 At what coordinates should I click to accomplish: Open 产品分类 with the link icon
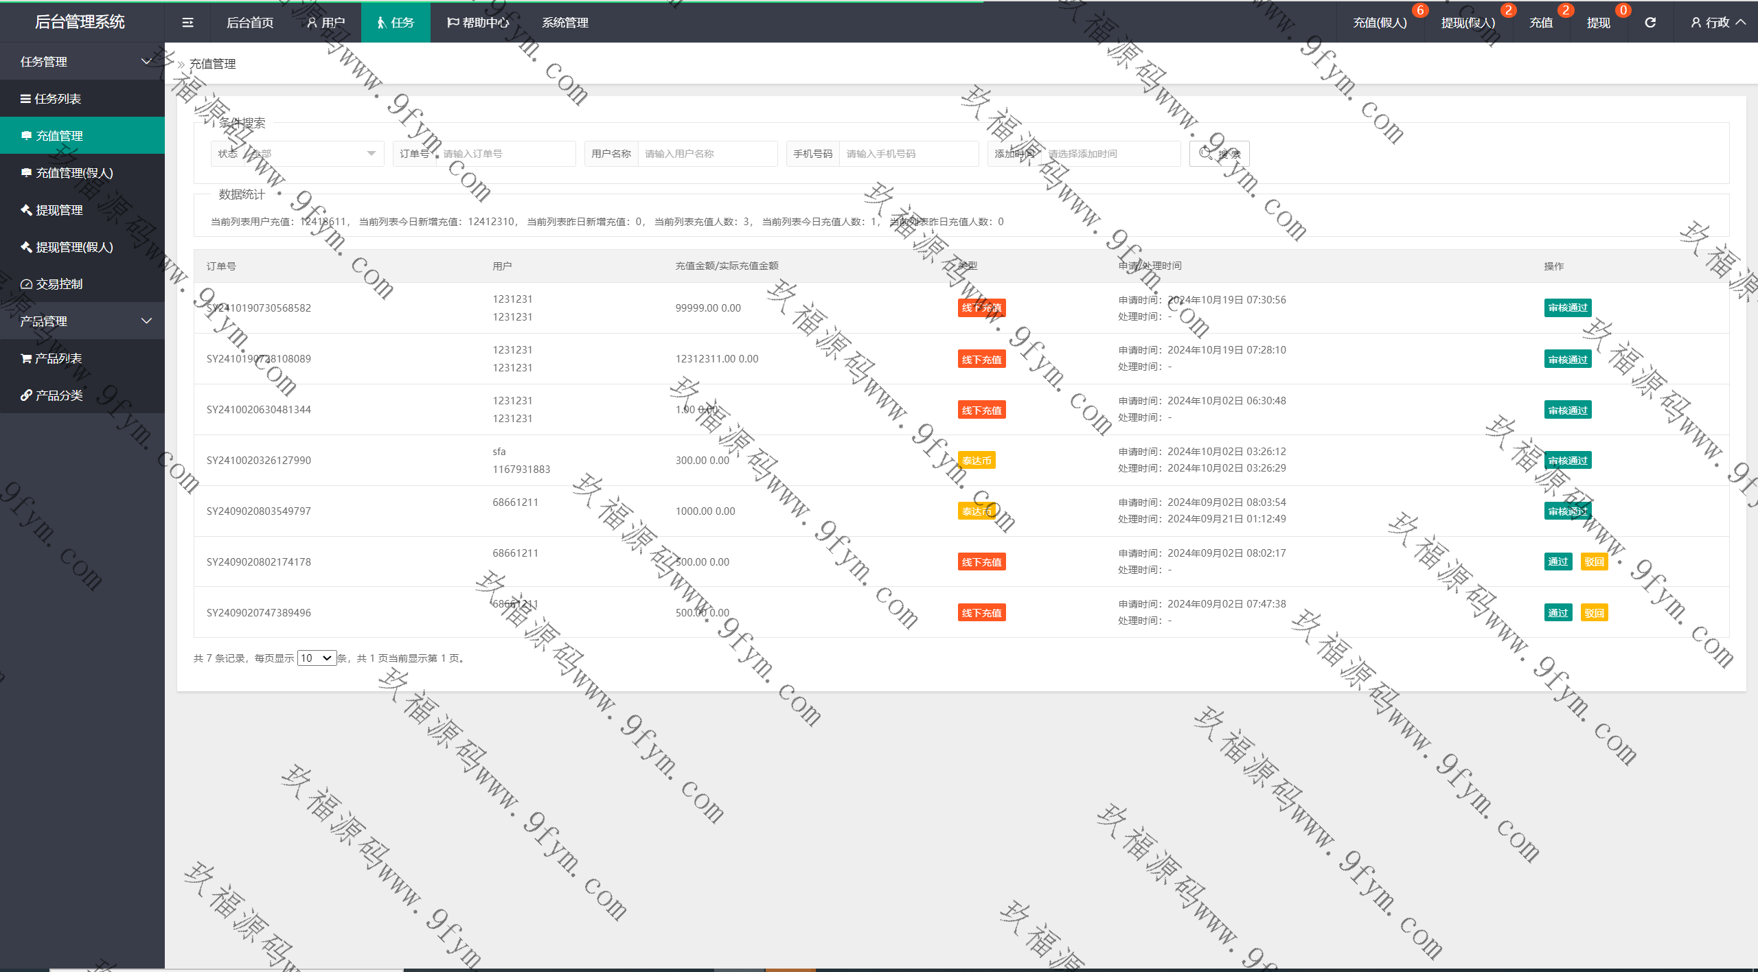pyautogui.click(x=59, y=395)
